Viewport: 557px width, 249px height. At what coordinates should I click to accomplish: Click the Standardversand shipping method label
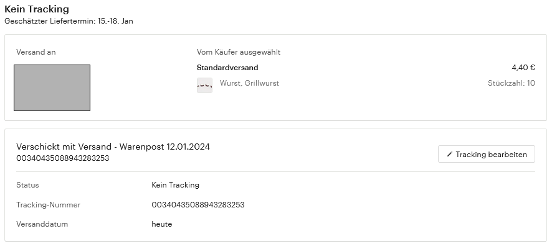tap(227, 68)
